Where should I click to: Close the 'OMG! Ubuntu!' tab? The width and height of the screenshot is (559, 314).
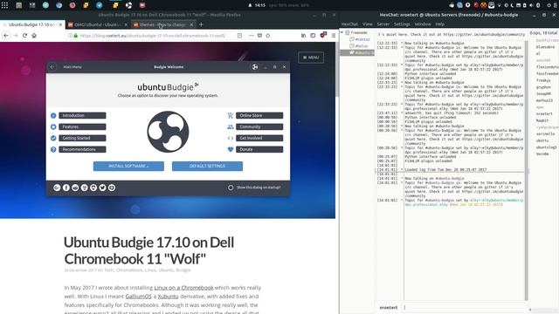(x=126, y=24)
